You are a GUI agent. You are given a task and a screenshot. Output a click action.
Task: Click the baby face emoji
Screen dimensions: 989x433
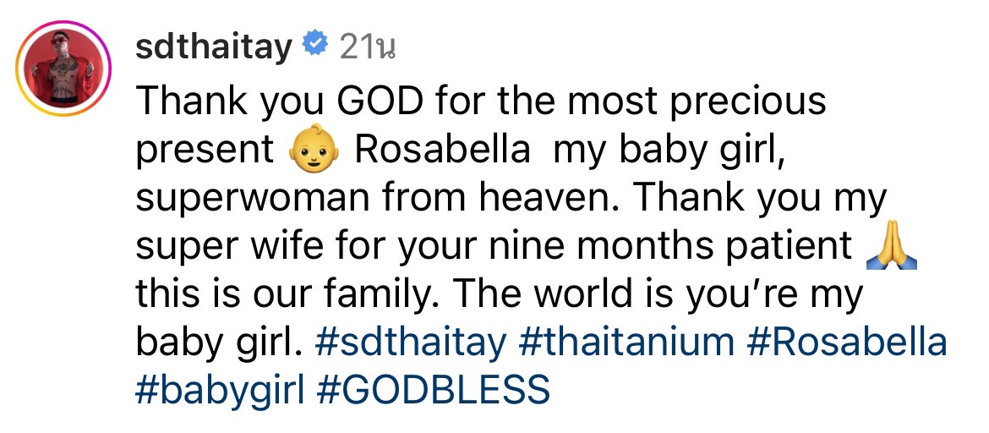(314, 152)
